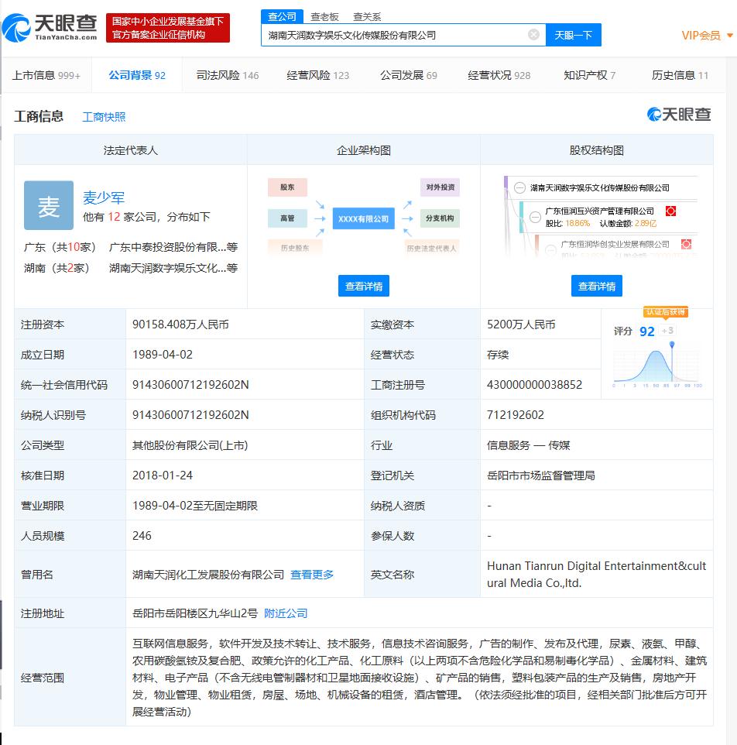Click 岳阳市市场监督管理局 registration authority
This screenshot has width=737, height=745.
coord(541,475)
